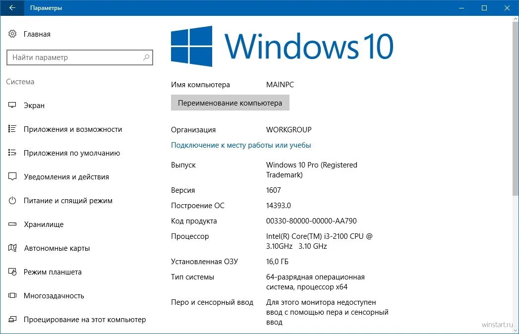Open Уведомления и действия

66,177
